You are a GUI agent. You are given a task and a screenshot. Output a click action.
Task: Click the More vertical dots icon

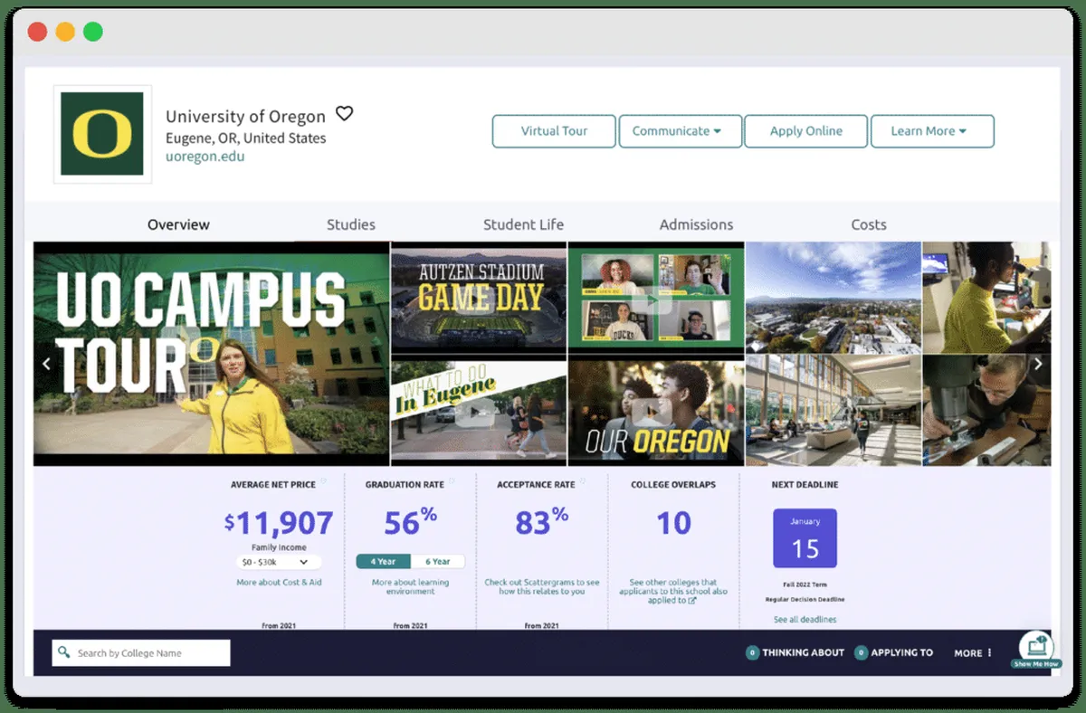tap(989, 652)
